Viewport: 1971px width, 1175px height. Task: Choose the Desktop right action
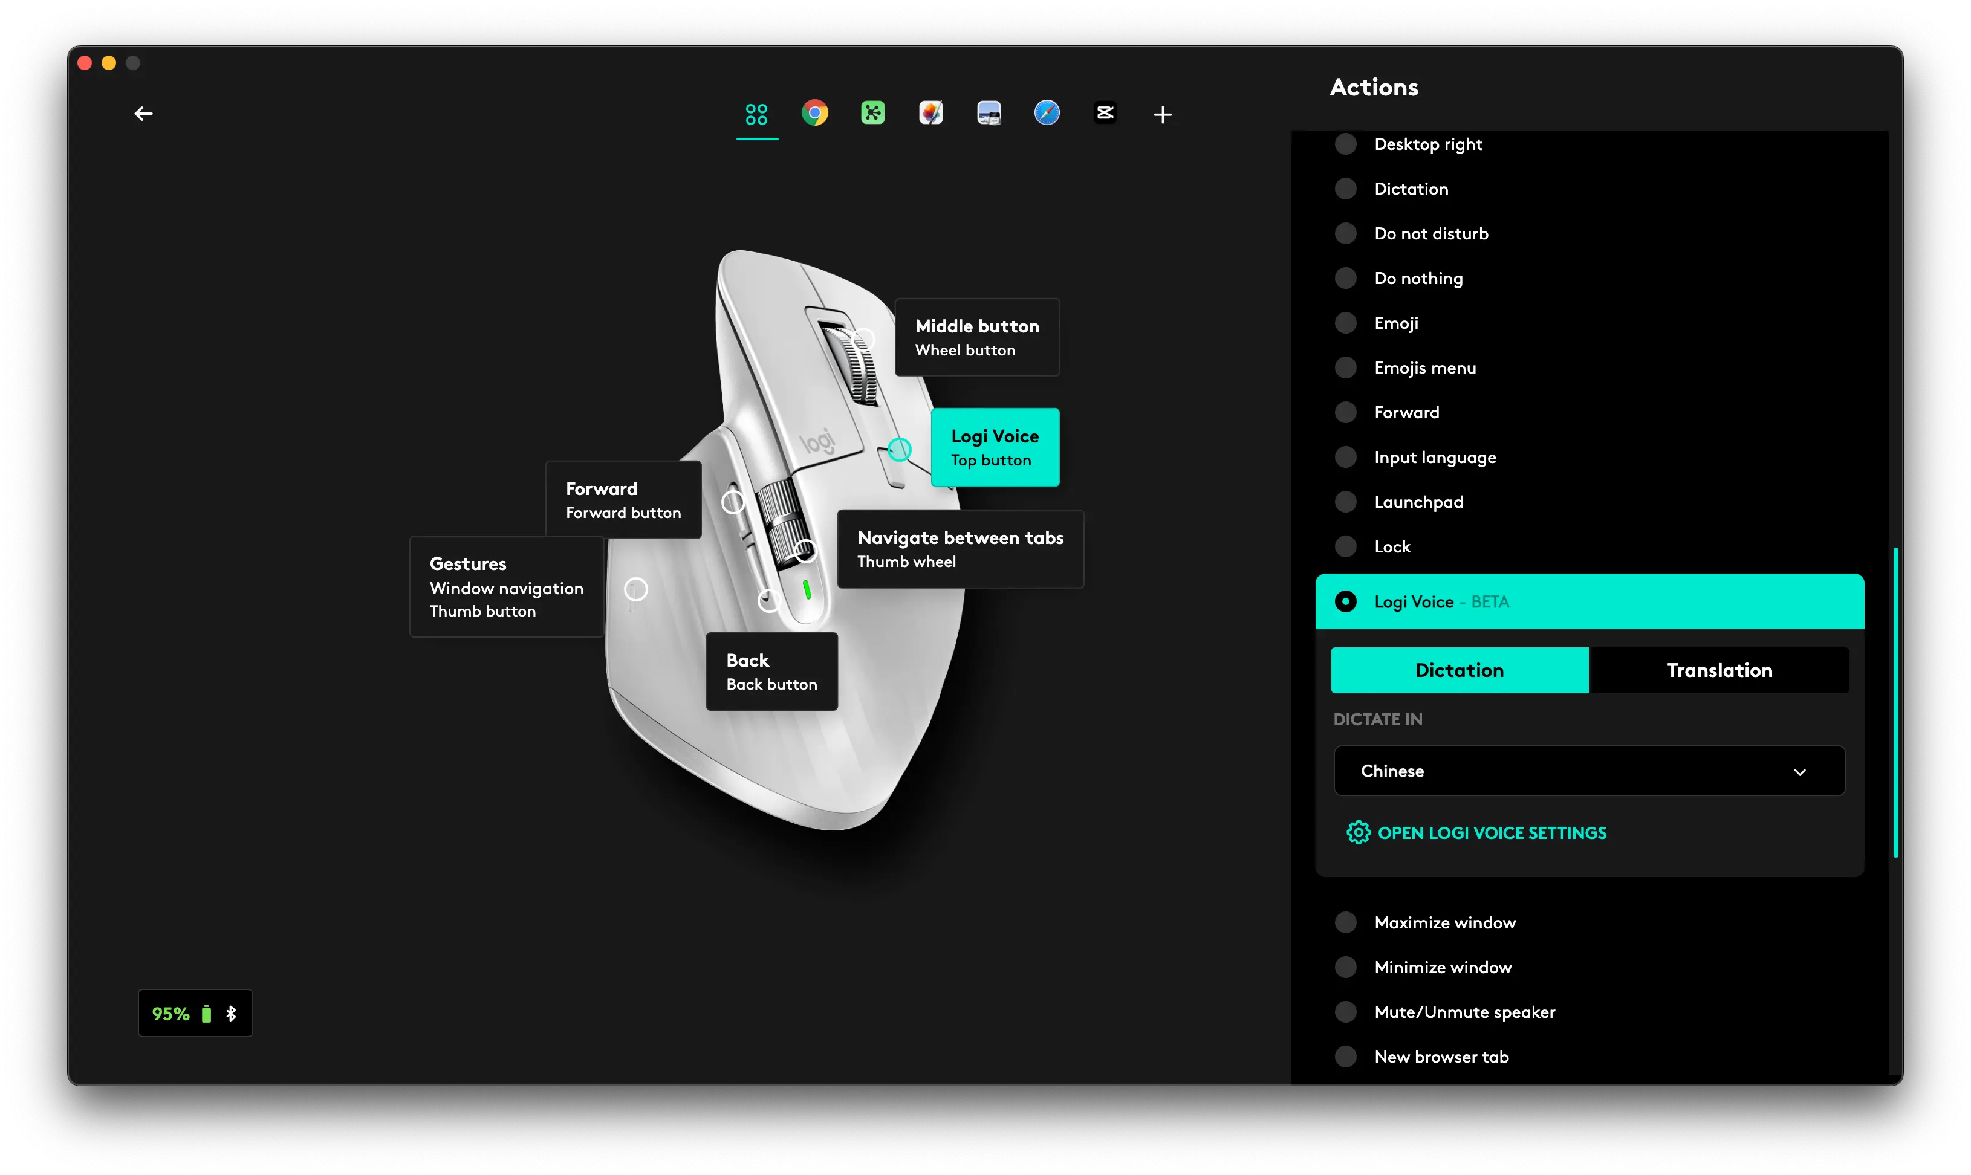point(1409,144)
